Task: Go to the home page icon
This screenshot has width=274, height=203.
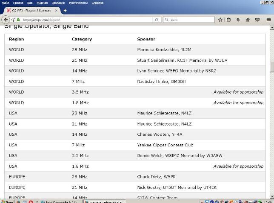Action: point(248,20)
